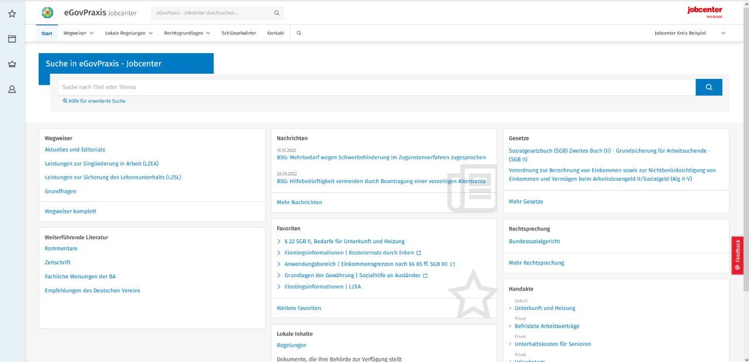The height and width of the screenshot is (362, 749).
Task: Go to Schlüsselwörter menu item
Action: tap(239, 33)
